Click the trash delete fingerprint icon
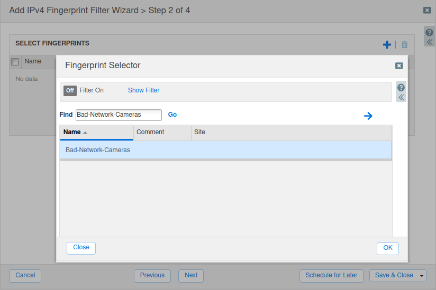Screen dimensions: 436x290 pyautogui.click(x=404, y=45)
